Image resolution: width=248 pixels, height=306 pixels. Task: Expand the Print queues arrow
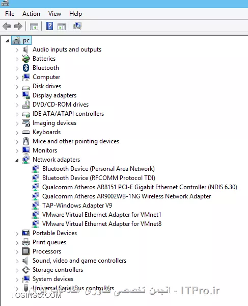(17, 243)
